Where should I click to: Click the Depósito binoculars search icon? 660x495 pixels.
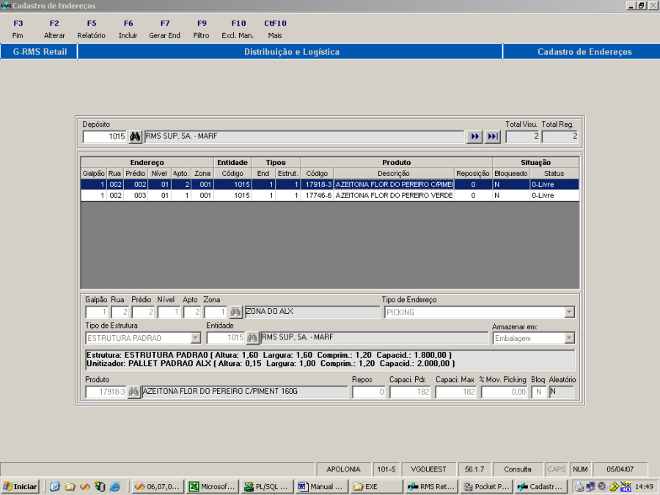click(x=135, y=136)
